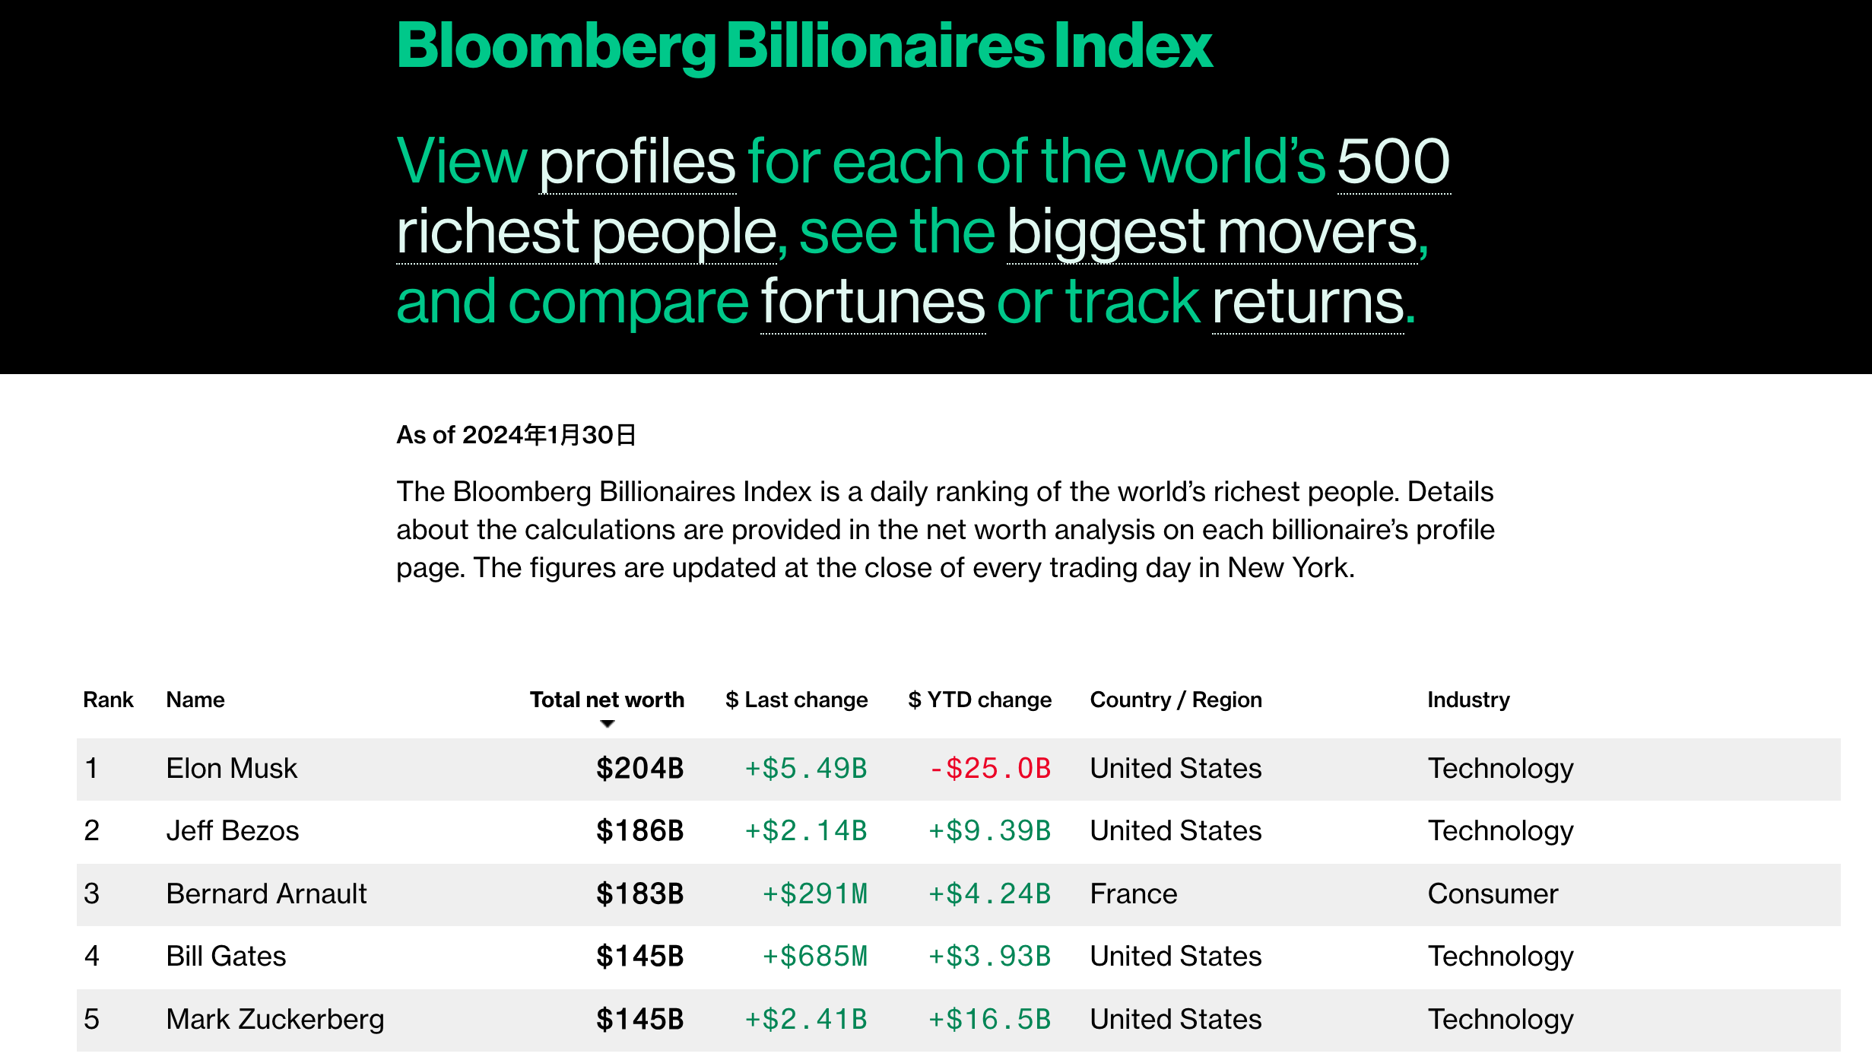This screenshot has height=1063, width=1872.
Task: Click the Name column header
Action: click(x=195, y=700)
